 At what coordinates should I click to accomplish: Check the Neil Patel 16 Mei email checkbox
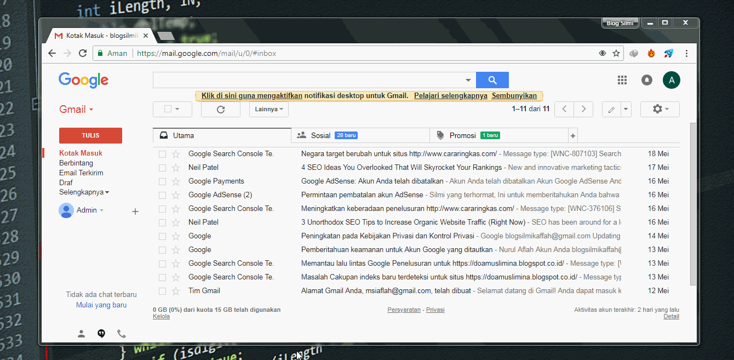162,222
